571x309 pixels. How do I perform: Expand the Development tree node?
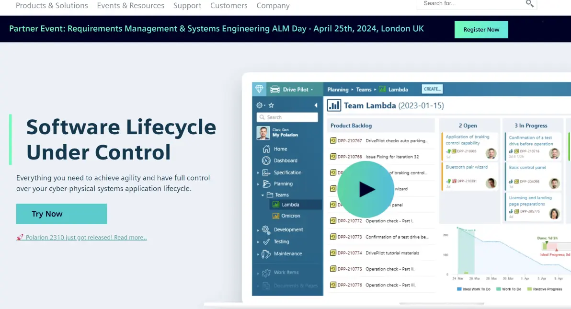[258, 230]
